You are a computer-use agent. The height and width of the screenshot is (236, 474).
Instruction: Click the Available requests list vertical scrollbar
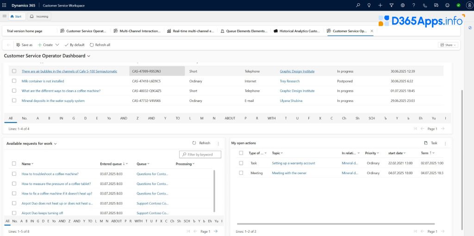click(x=214, y=191)
